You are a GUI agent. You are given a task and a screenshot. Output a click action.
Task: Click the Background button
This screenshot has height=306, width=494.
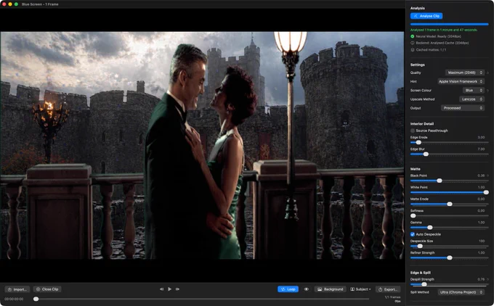click(330, 289)
